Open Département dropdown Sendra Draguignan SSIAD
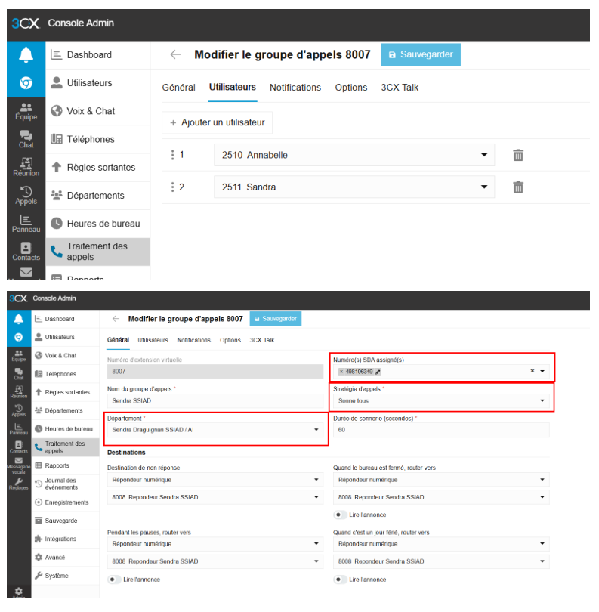The height and width of the screenshot is (612, 599). 215,430
